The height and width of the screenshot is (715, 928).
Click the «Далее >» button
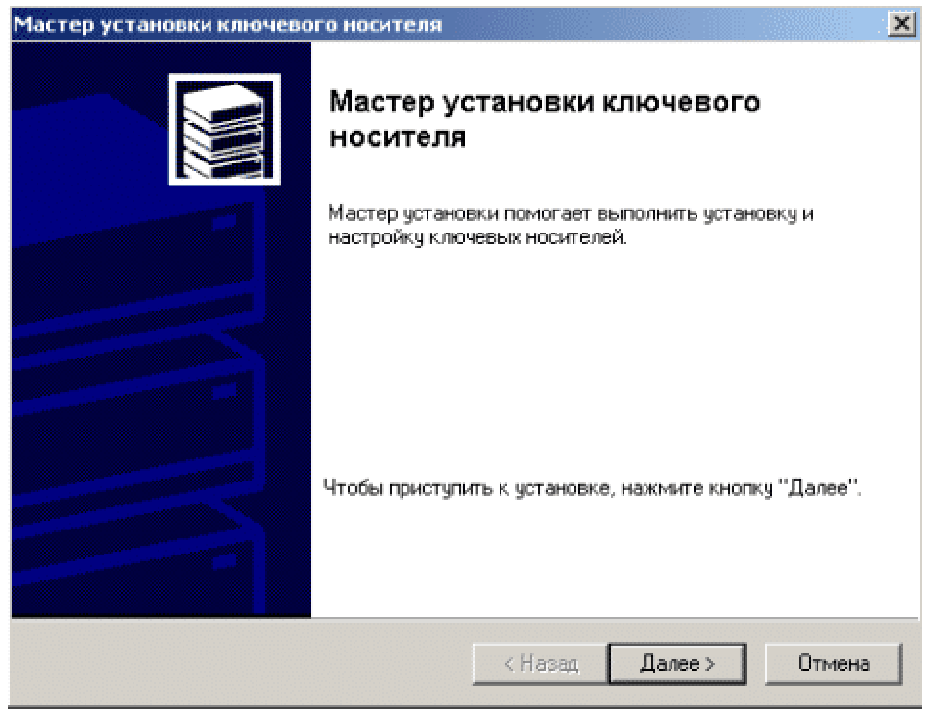click(677, 663)
